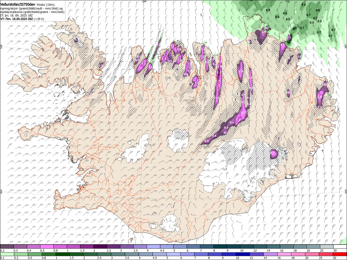
Task: Click the 1.3 value on the central snow band
Action: [239, 120]
